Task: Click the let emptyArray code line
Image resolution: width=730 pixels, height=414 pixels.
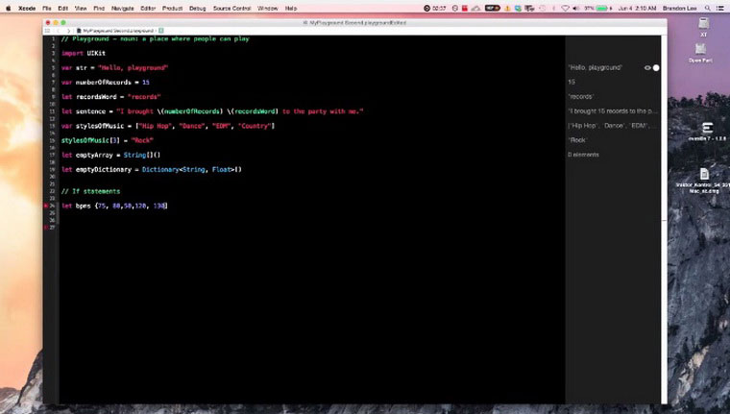Action: pos(110,155)
